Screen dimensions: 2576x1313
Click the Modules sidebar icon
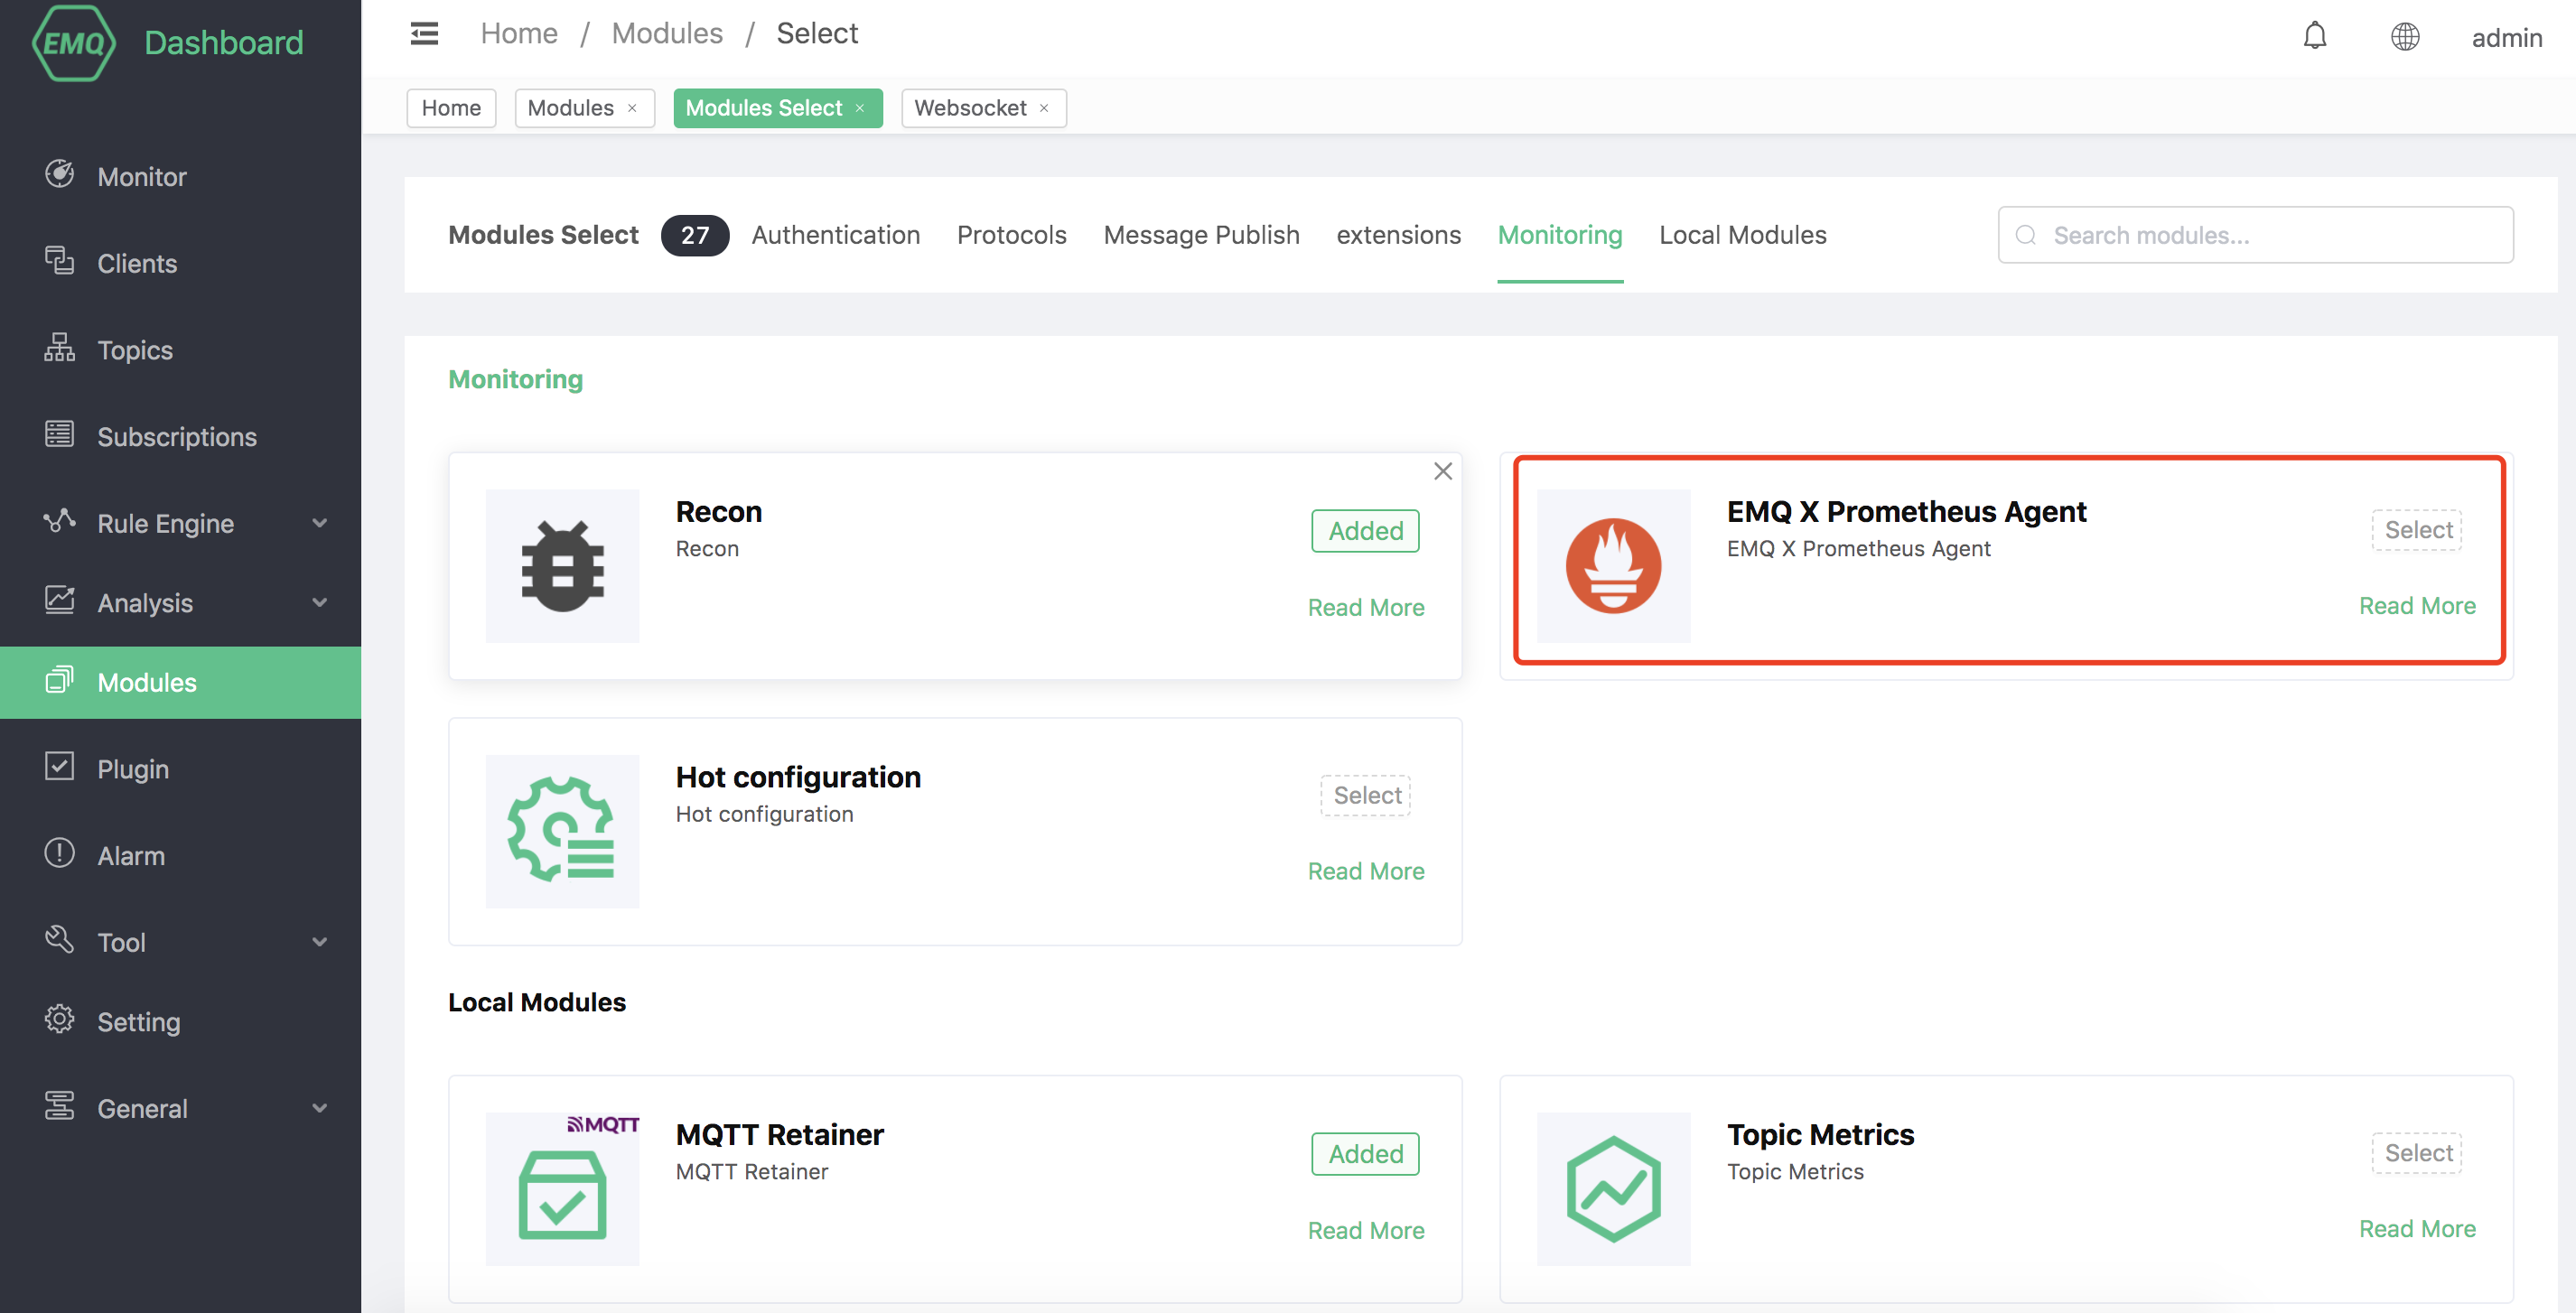[x=59, y=680]
